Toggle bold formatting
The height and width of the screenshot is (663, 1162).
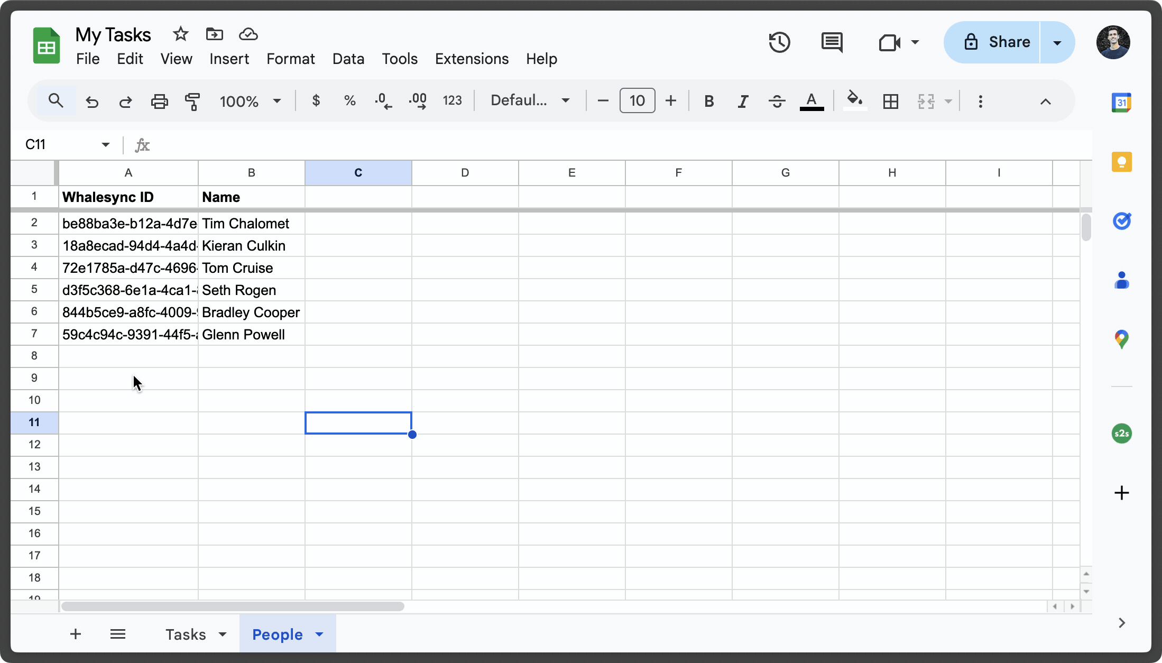709,101
